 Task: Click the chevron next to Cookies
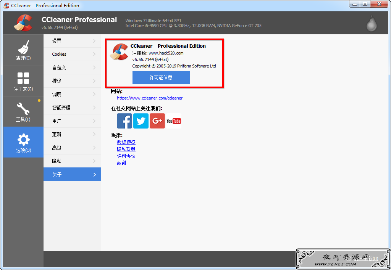pyautogui.click(x=94, y=54)
